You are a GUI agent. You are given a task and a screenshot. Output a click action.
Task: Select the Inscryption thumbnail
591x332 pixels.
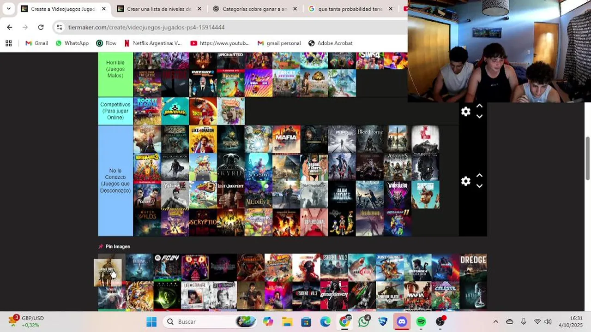(203, 222)
